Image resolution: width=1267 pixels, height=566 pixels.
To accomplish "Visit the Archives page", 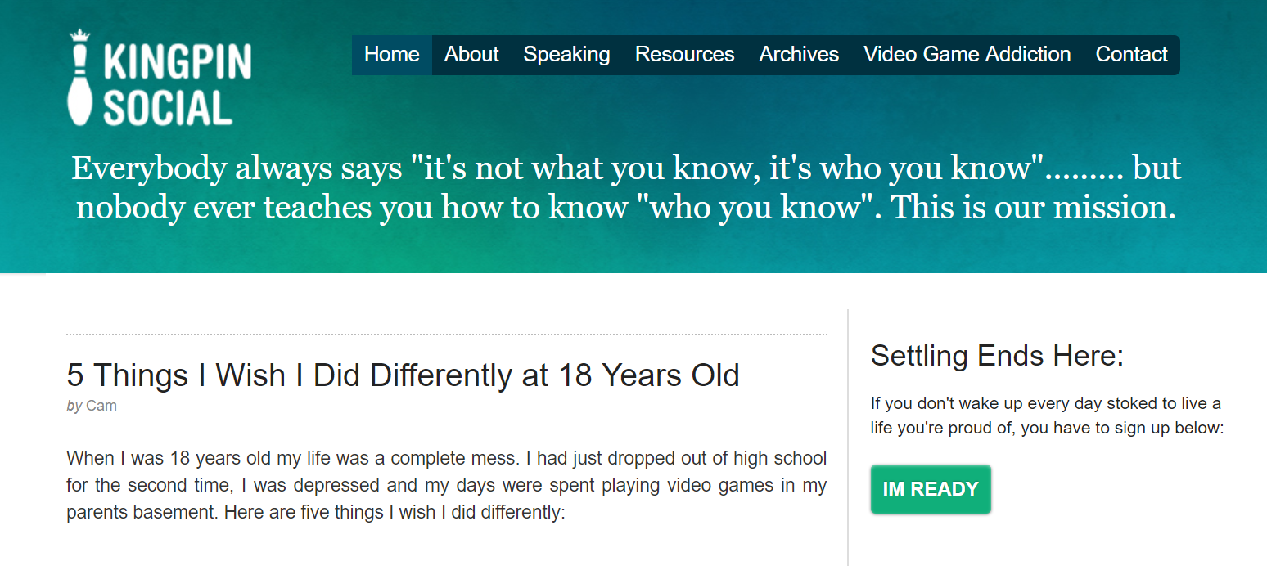I will (799, 55).
